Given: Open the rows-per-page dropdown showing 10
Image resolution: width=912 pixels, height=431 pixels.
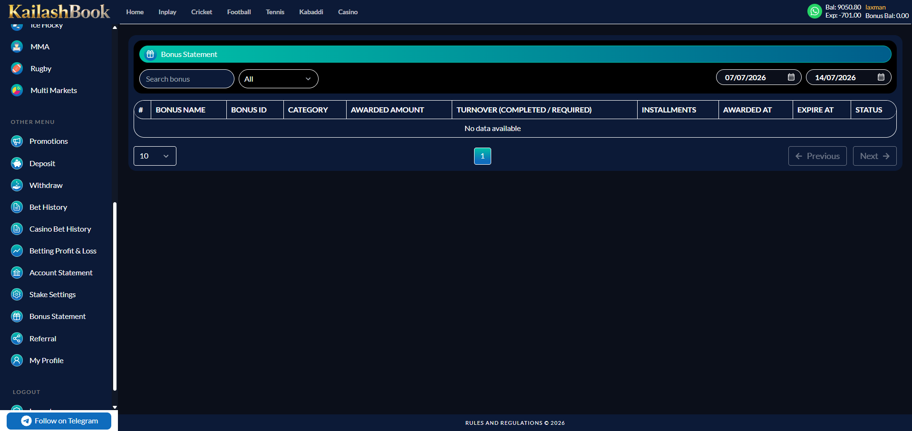Looking at the screenshot, I should (x=155, y=156).
